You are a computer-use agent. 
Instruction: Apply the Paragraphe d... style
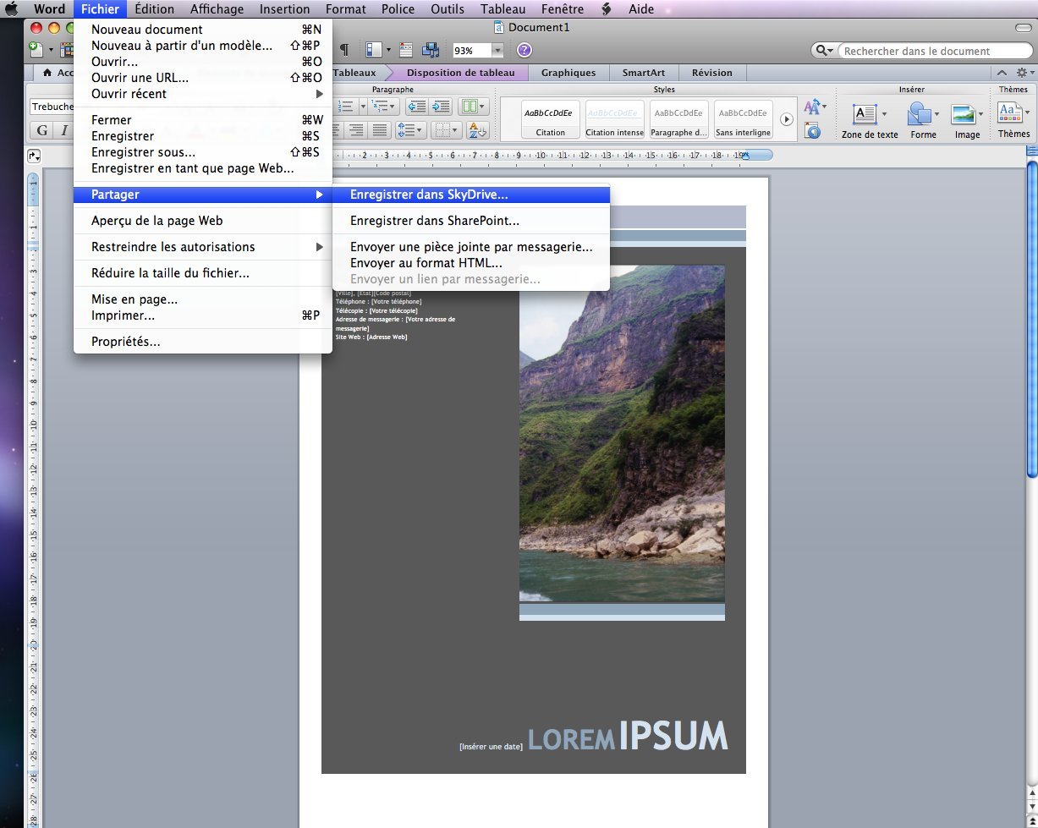679,119
